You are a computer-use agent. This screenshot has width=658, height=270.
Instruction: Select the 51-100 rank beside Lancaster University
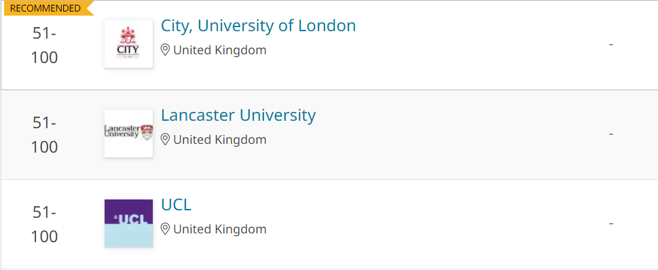tap(45, 135)
